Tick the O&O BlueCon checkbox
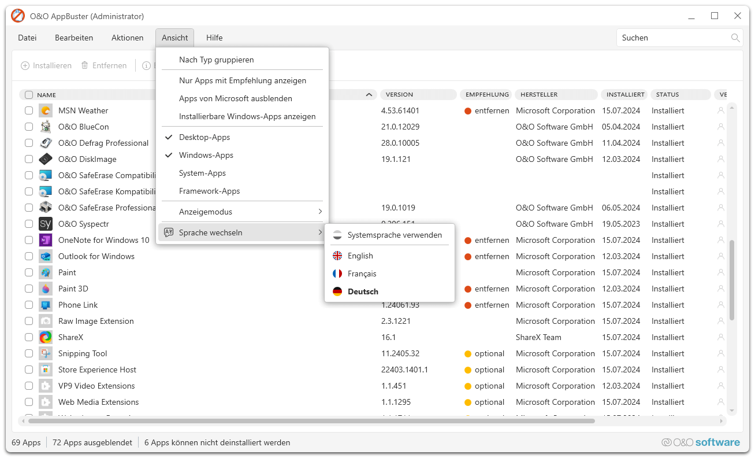The image size is (755, 458). (29, 127)
